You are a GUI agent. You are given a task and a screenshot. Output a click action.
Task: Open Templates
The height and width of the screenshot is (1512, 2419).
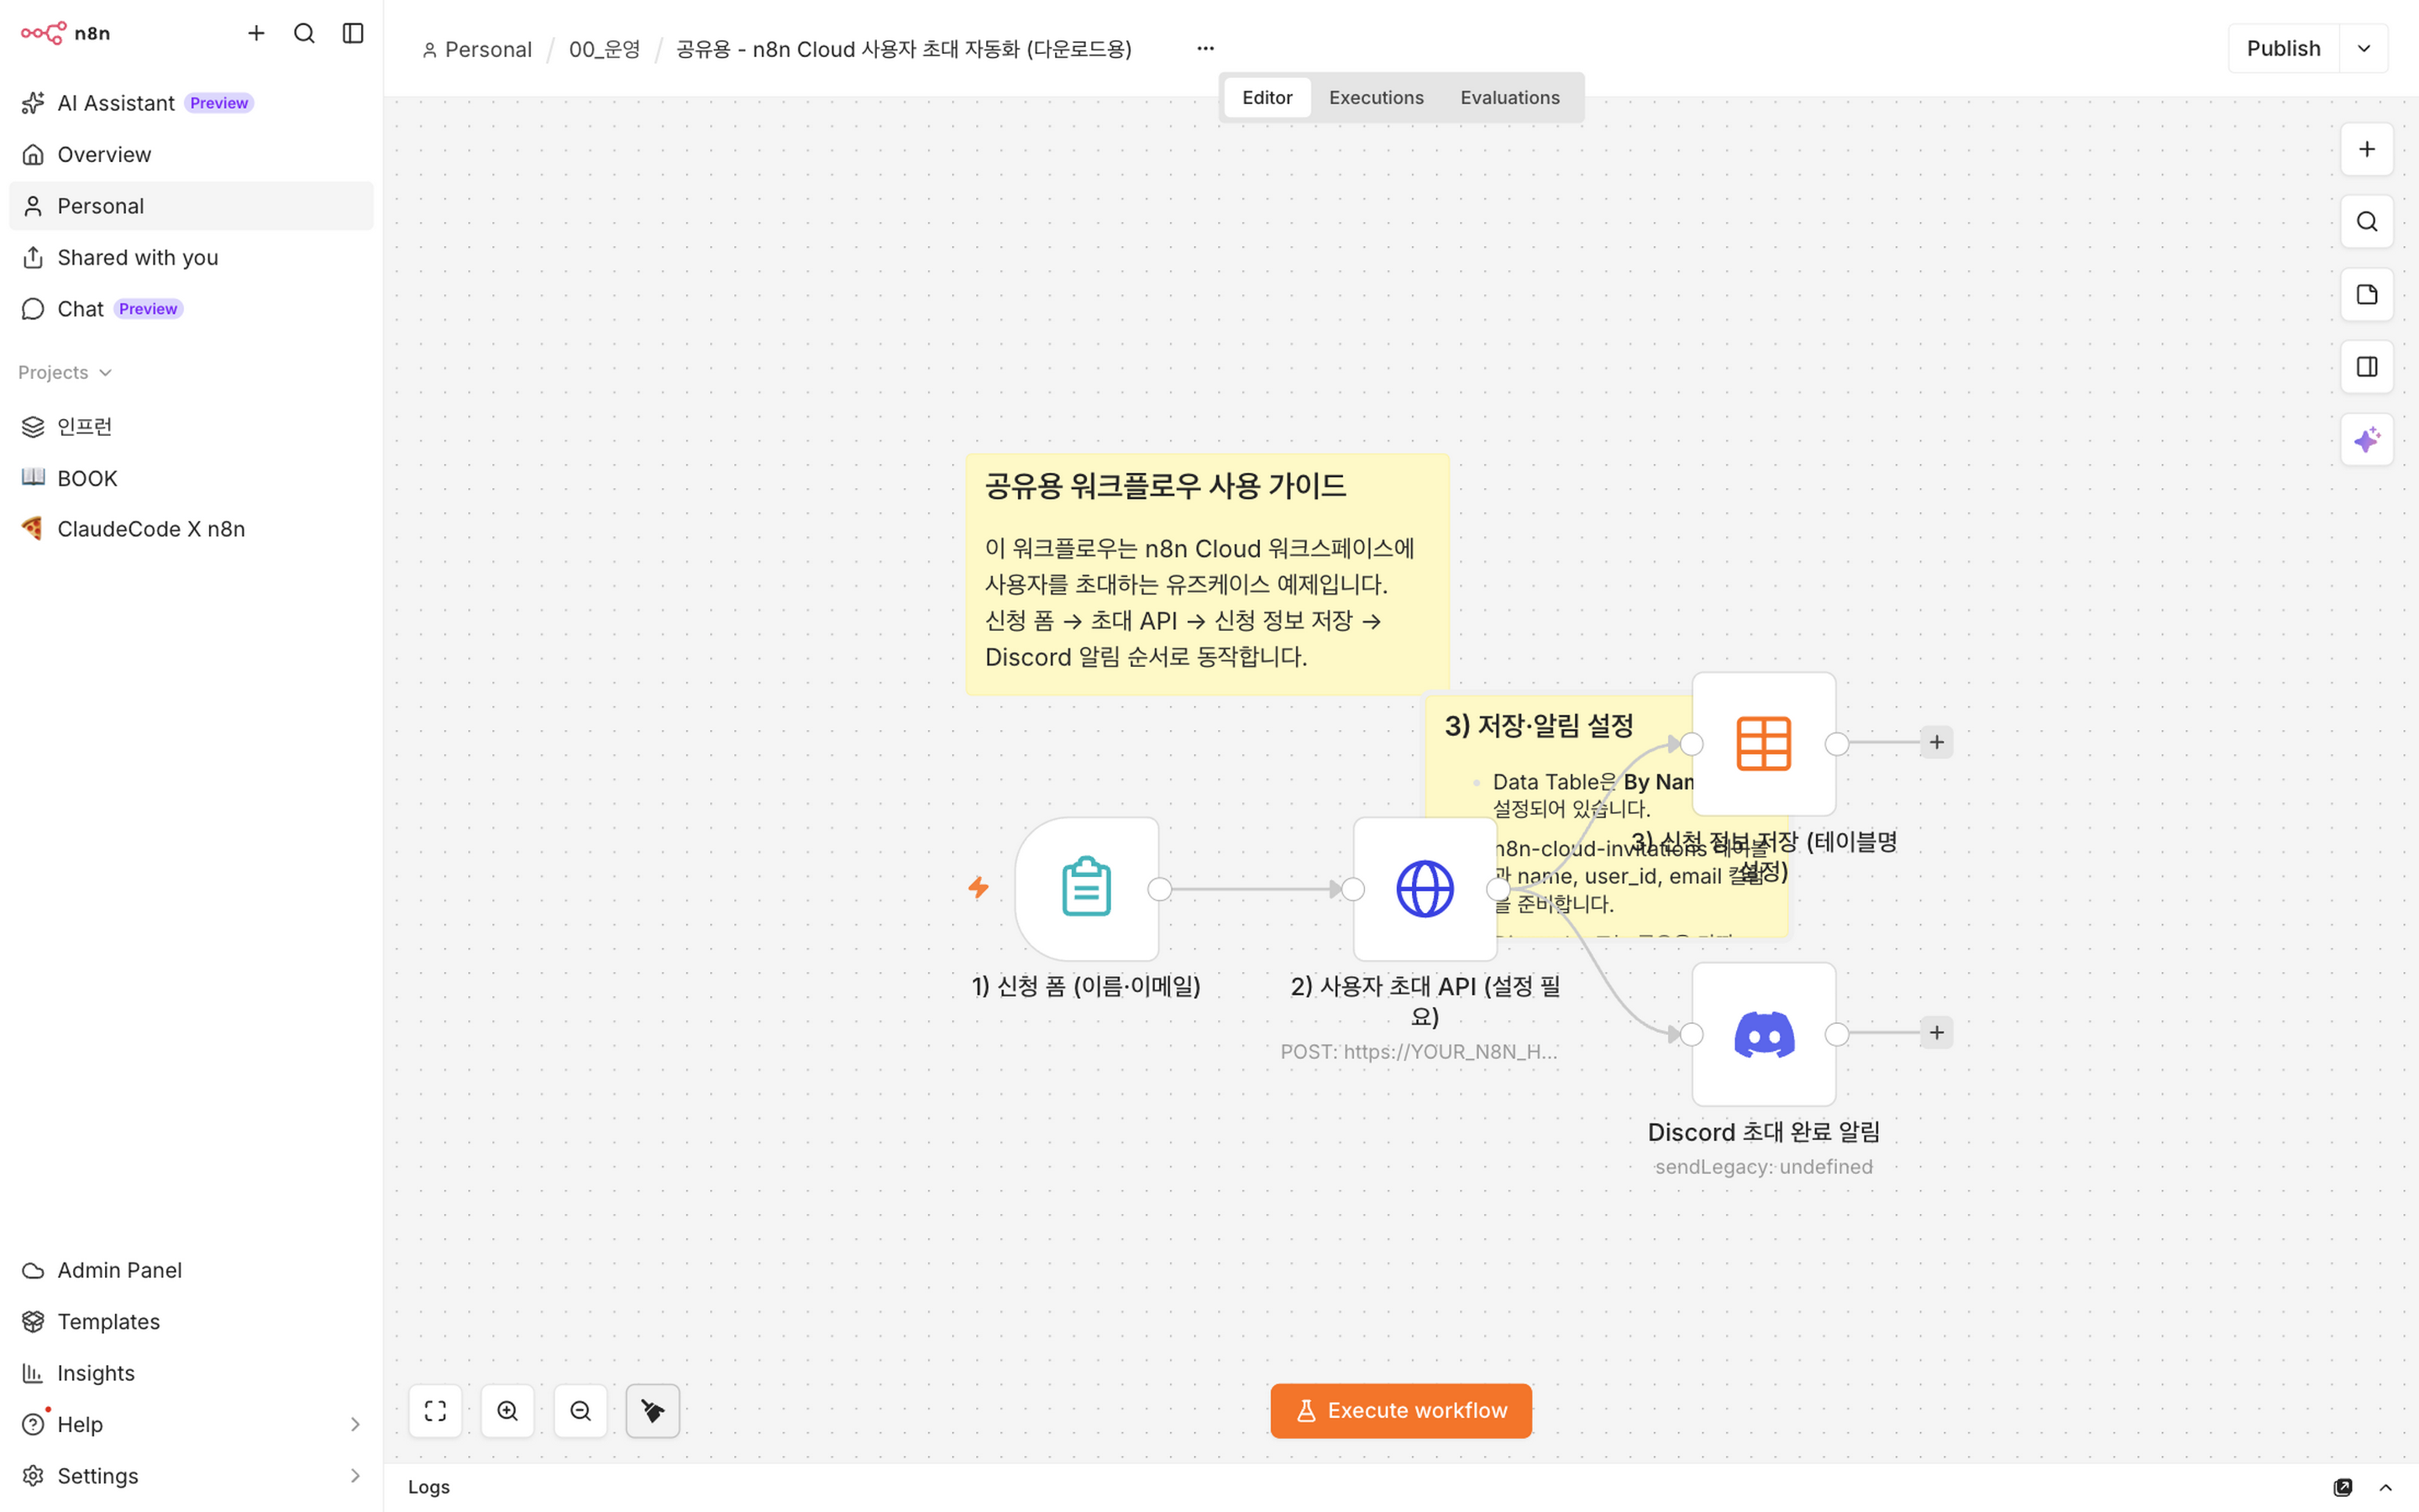[191, 1321]
